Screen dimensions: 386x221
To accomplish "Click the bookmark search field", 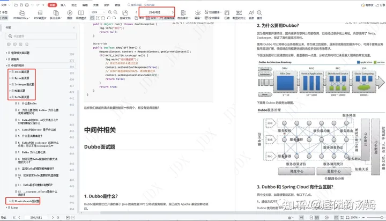I will tap(41, 36).
